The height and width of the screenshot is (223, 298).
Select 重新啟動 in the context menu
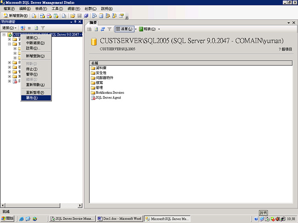[36, 85]
